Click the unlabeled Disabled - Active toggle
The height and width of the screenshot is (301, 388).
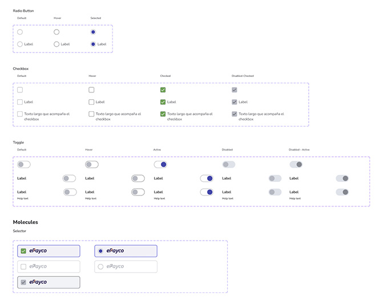[296, 165]
